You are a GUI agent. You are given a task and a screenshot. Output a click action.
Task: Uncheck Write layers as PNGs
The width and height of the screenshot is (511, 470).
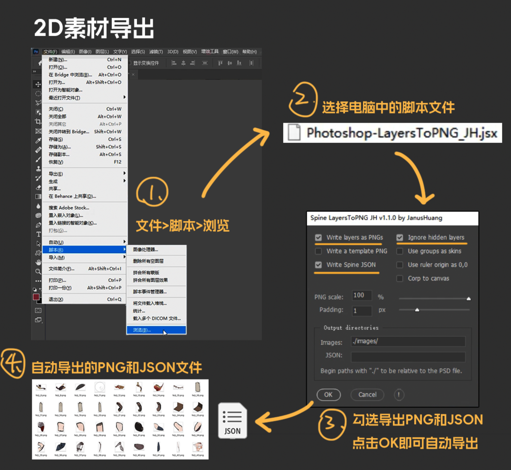tap(318, 238)
